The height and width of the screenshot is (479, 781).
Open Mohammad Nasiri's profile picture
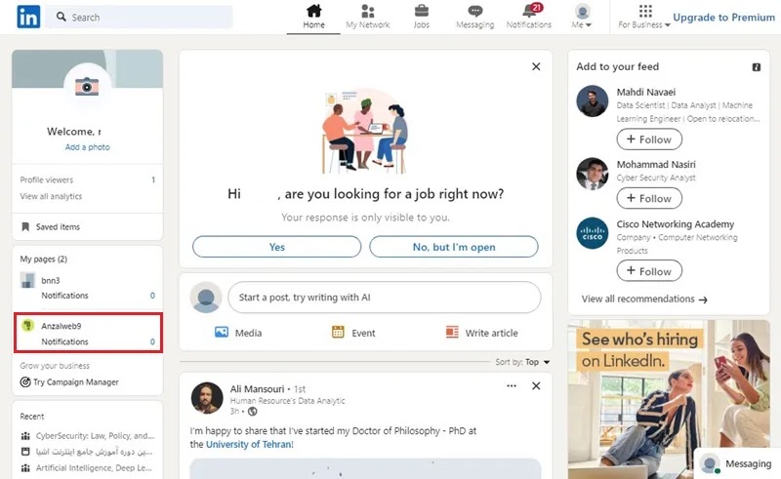(593, 174)
